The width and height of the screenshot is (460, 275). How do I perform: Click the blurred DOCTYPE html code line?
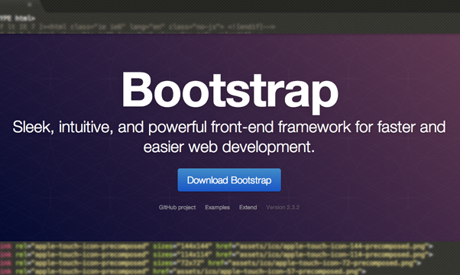pos(18,18)
